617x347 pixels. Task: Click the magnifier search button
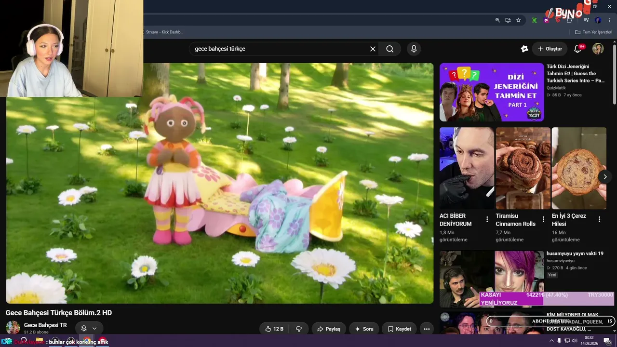click(x=390, y=49)
